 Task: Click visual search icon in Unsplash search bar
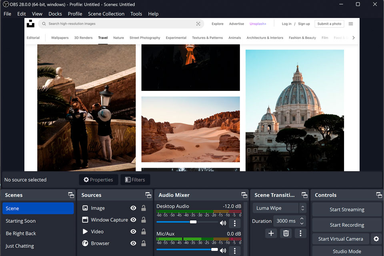point(198,24)
